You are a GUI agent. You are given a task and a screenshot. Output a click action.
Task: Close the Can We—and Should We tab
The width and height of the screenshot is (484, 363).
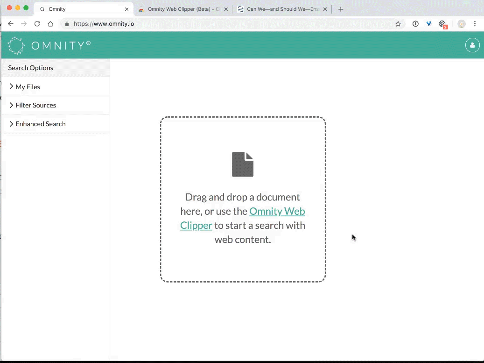pyautogui.click(x=325, y=9)
